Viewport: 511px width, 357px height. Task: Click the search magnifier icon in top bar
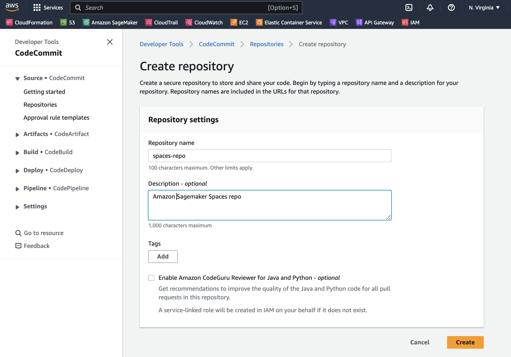coord(78,8)
